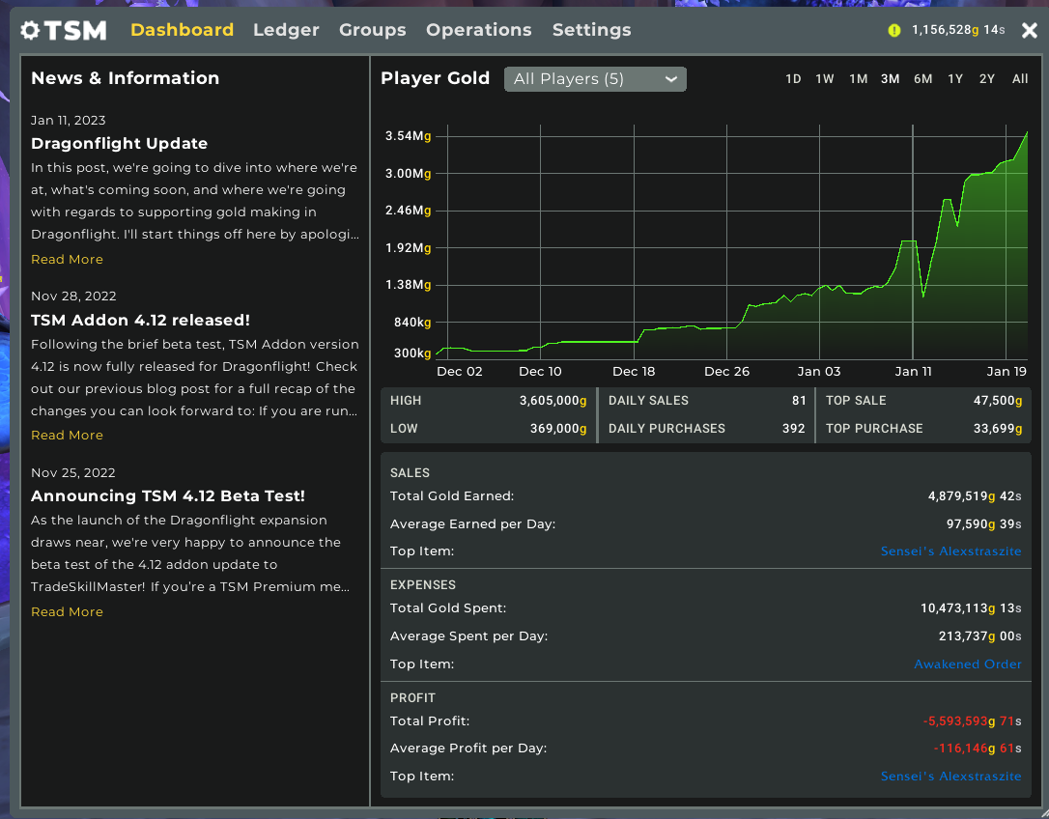Open the Dragonflight Update headline
The height and width of the screenshot is (819, 1049).
119,144
